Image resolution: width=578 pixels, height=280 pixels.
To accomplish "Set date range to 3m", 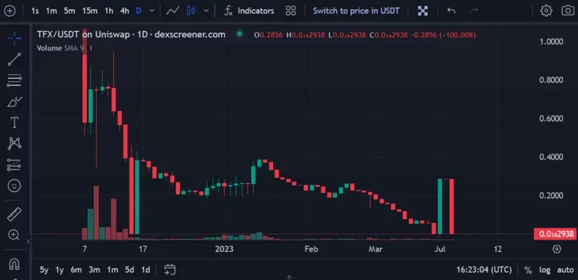I will (95, 270).
